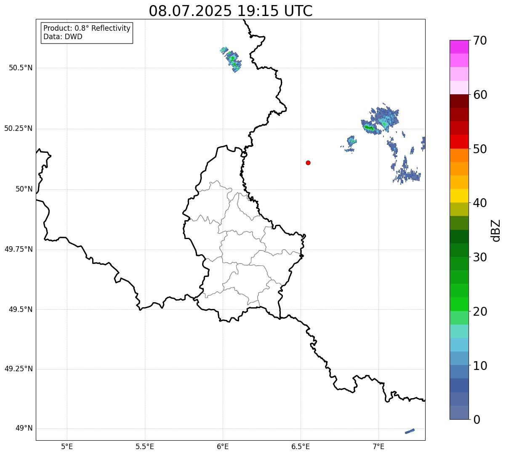Click the 6.5°E longitude label
Screen dimensions: 506x455
tap(301, 446)
